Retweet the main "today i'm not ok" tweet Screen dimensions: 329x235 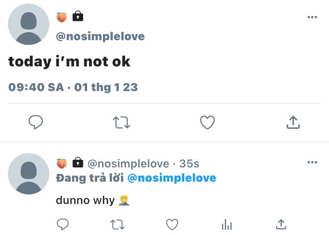121,122
